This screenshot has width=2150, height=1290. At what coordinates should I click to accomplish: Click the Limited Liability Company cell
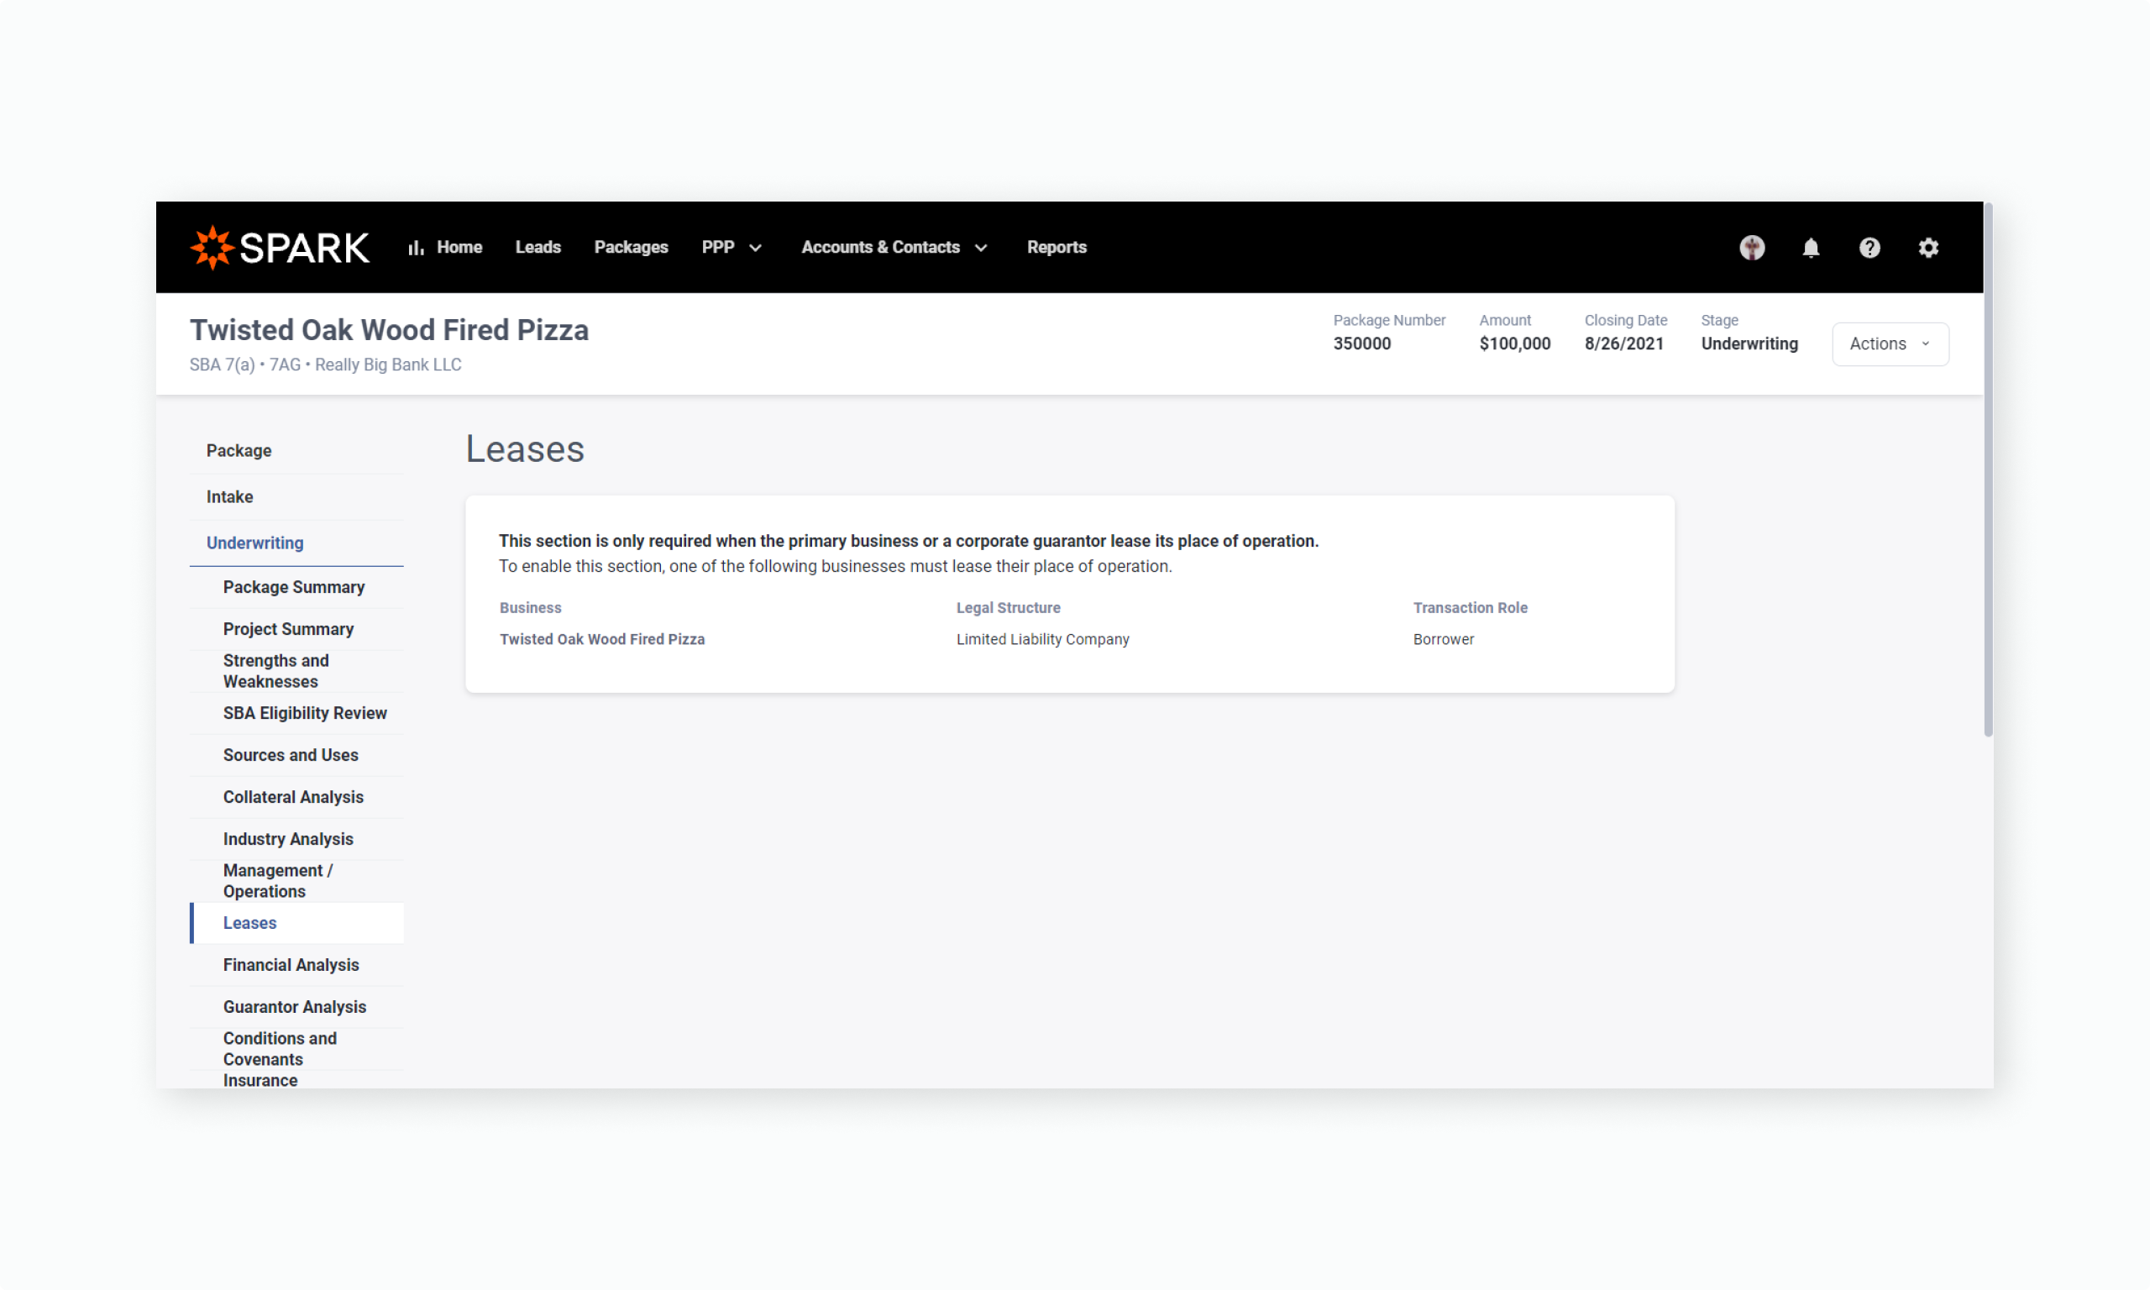[x=1042, y=639]
